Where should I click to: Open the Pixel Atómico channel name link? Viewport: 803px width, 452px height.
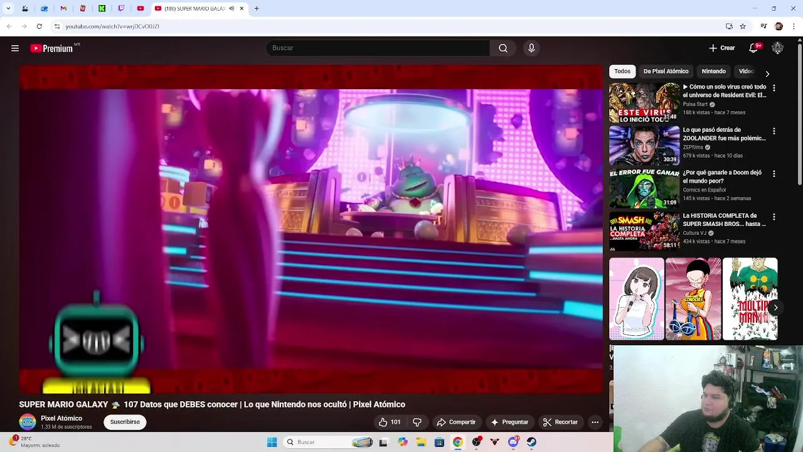point(61,419)
